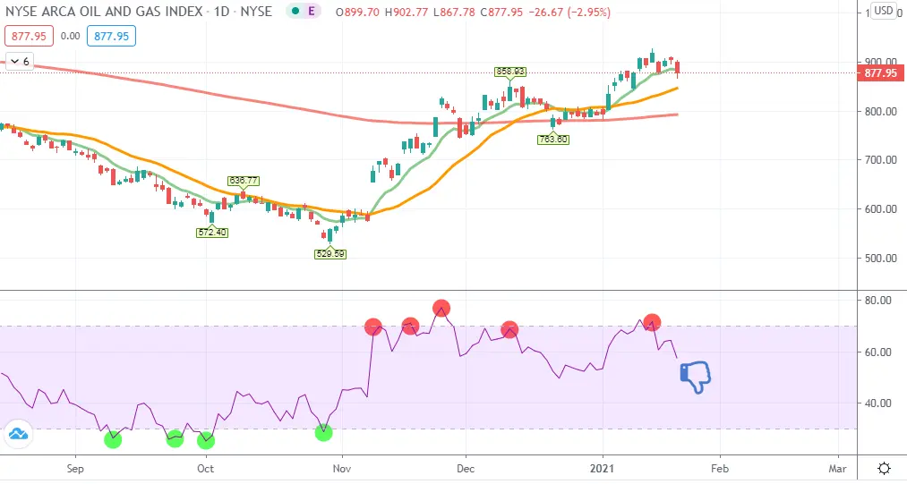Click the 0.00 spread value
This screenshot has width=907, height=484.
pos(70,36)
